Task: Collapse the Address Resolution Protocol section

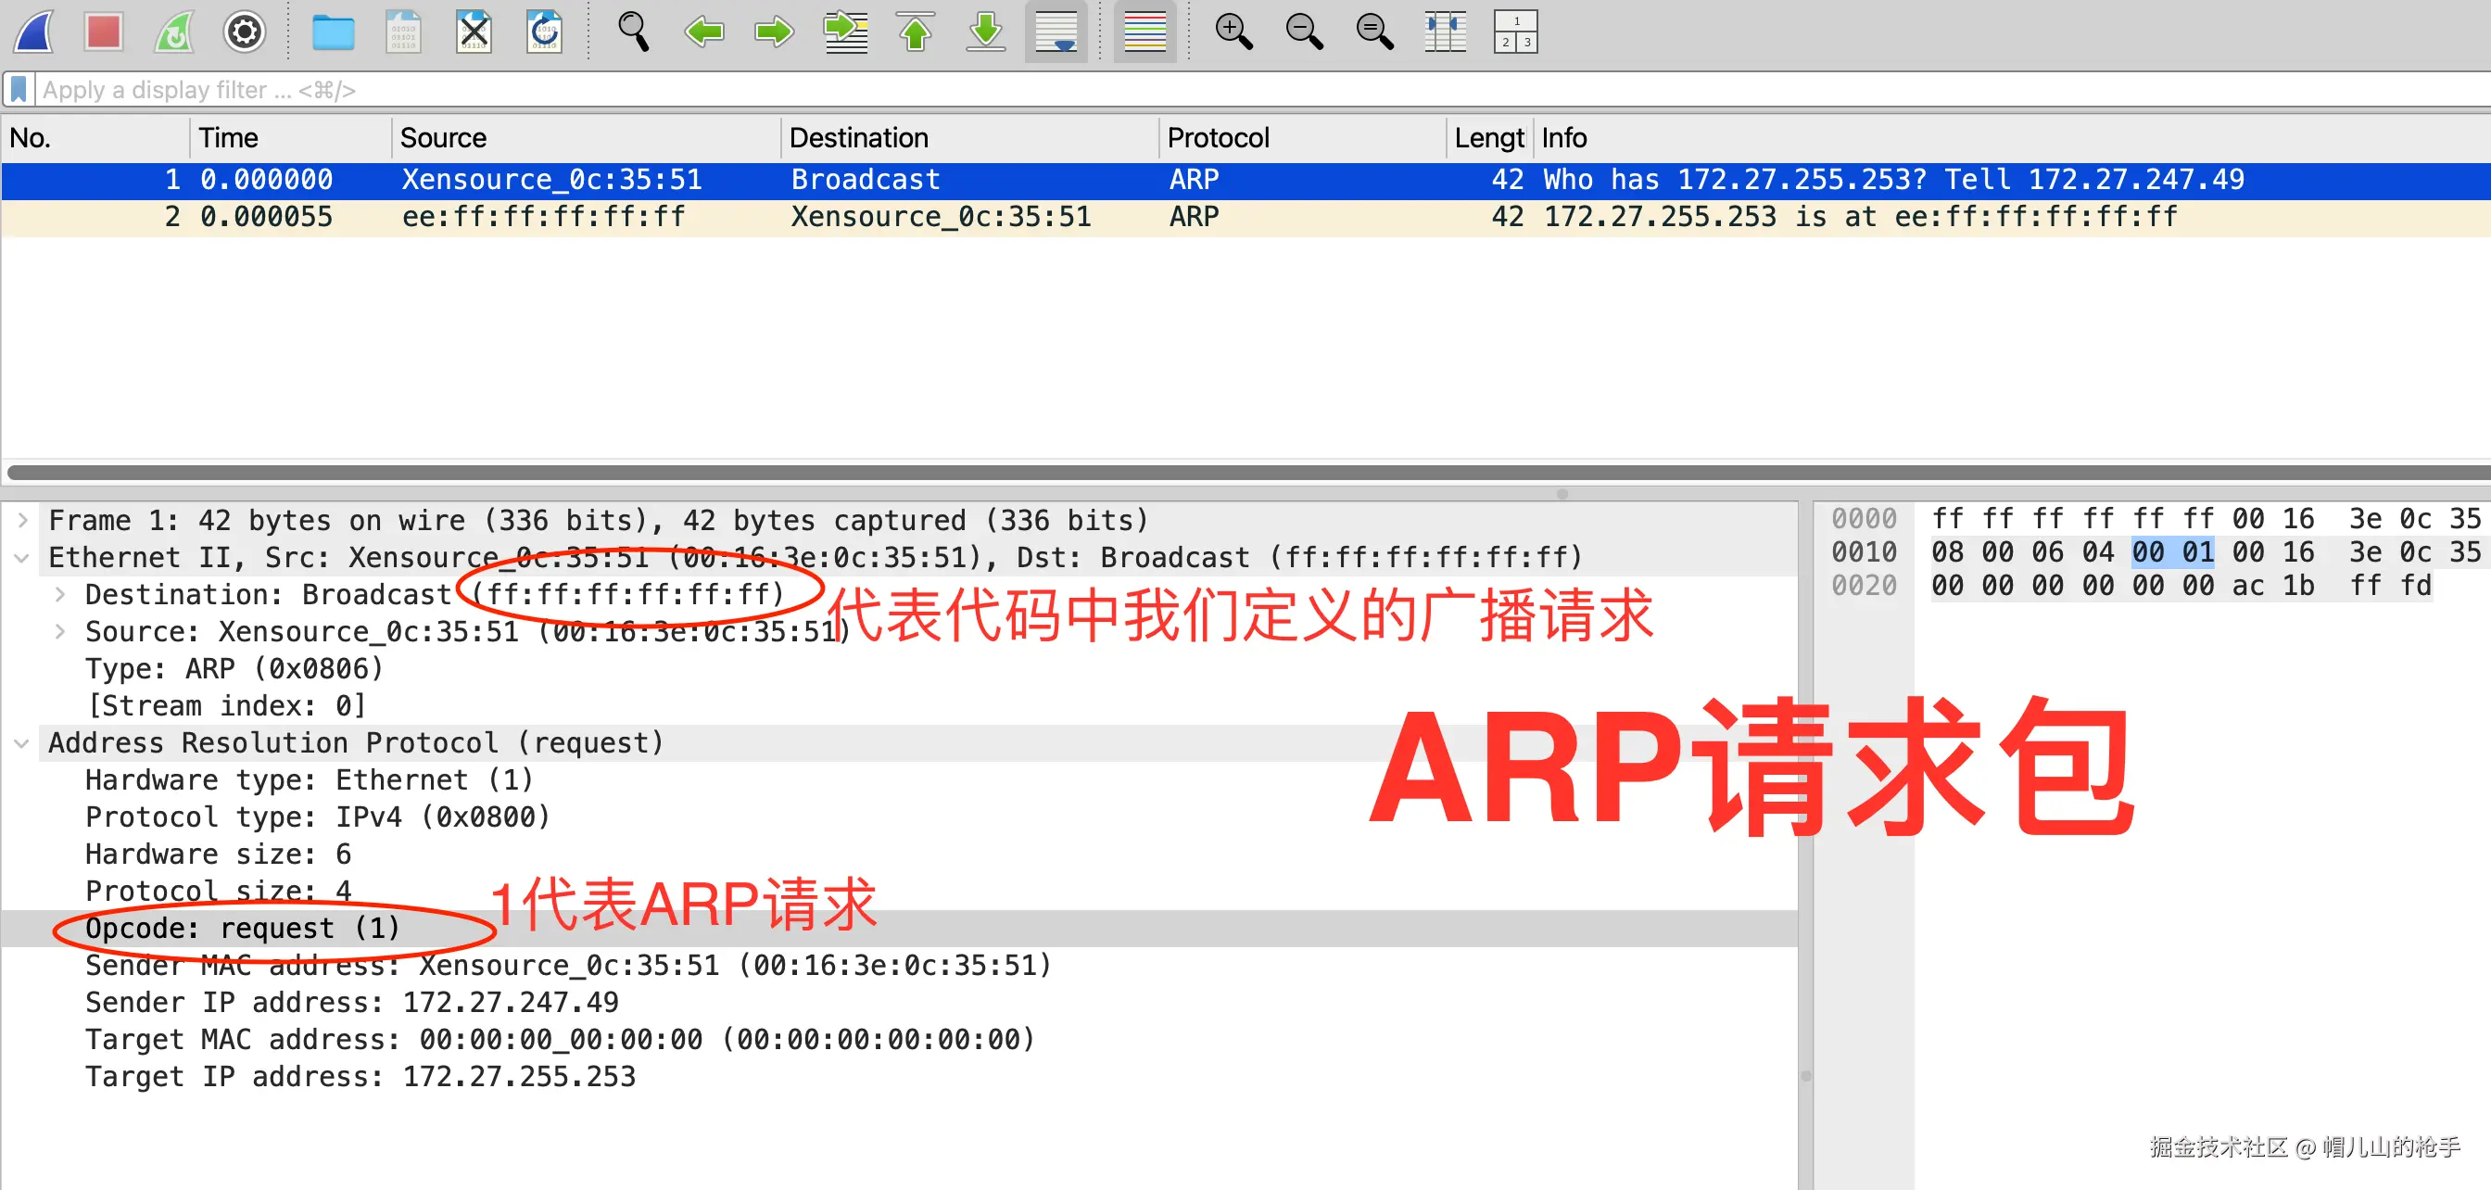Action: (22, 743)
